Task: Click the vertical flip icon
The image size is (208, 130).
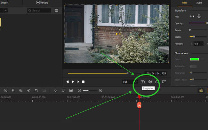Action: [199, 17]
